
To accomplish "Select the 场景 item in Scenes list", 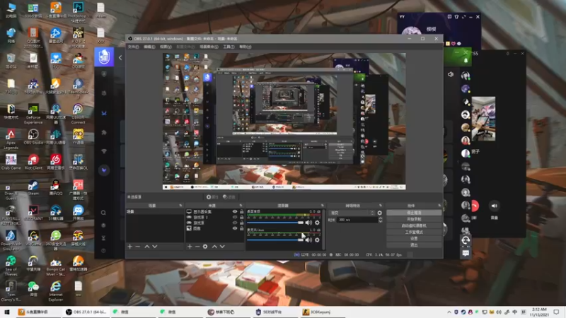I will click(154, 211).
